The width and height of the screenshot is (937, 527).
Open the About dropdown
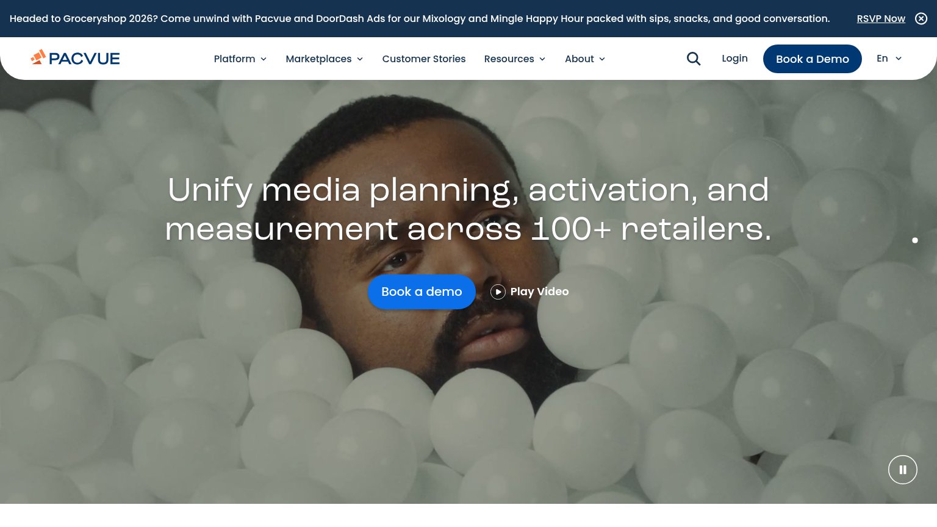[x=585, y=59]
